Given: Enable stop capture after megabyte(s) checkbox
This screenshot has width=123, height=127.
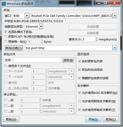Looking at the screenshot, I should click(6, 106).
